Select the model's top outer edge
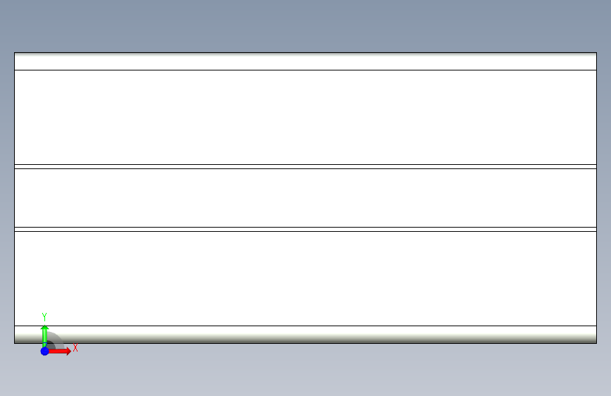The width and height of the screenshot is (611, 396). 306,52
